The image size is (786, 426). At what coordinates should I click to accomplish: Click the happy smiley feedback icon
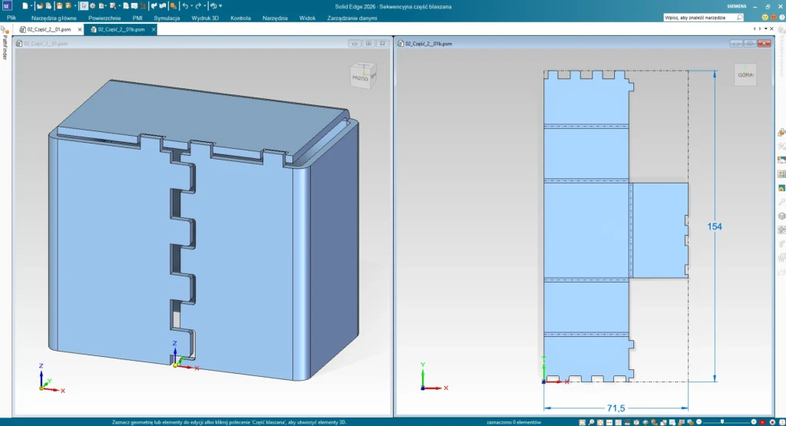click(766, 17)
